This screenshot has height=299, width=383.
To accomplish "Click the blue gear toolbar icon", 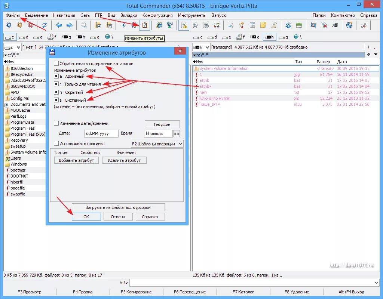I will 9,25.
